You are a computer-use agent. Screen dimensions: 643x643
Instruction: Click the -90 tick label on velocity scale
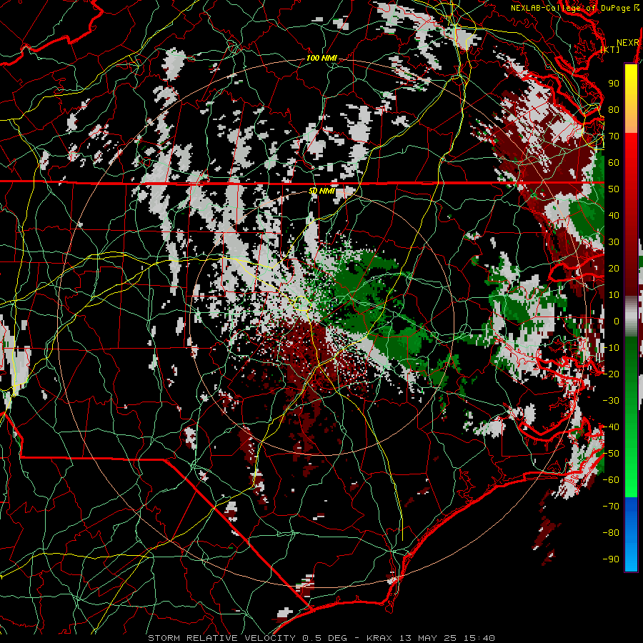(x=611, y=559)
